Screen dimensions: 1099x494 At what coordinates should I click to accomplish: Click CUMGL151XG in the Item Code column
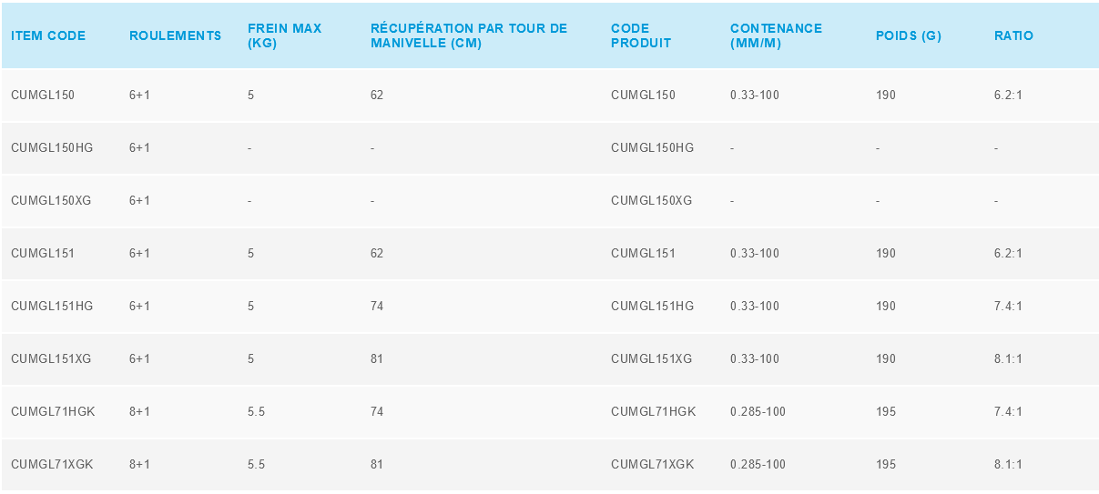pos(51,359)
